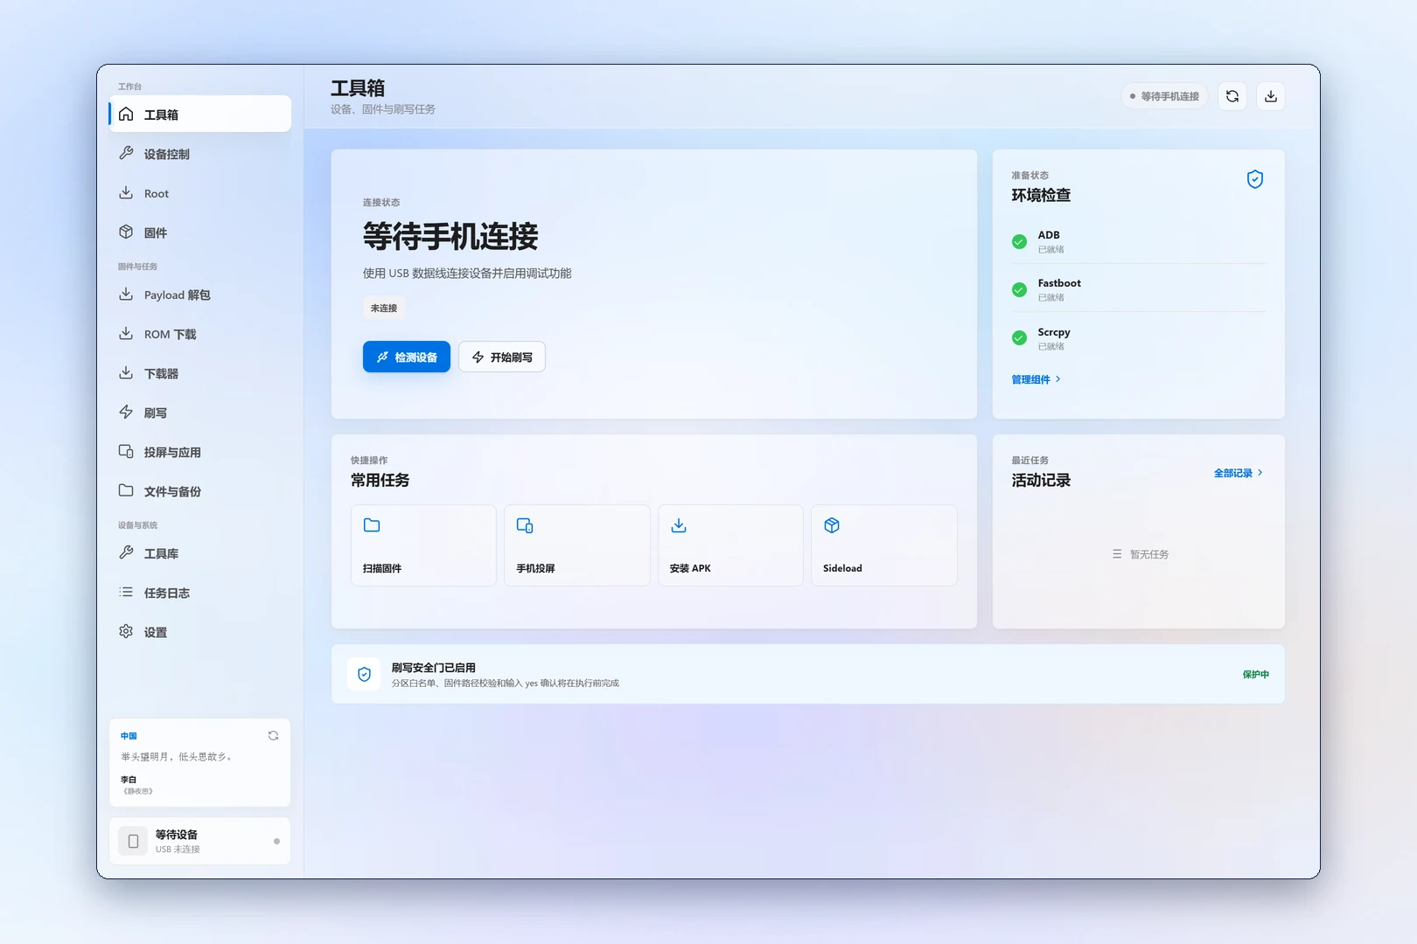Viewport: 1417px width, 944px height.
Task: Click the 工具库 wrench icon
Action: (126, 553)
